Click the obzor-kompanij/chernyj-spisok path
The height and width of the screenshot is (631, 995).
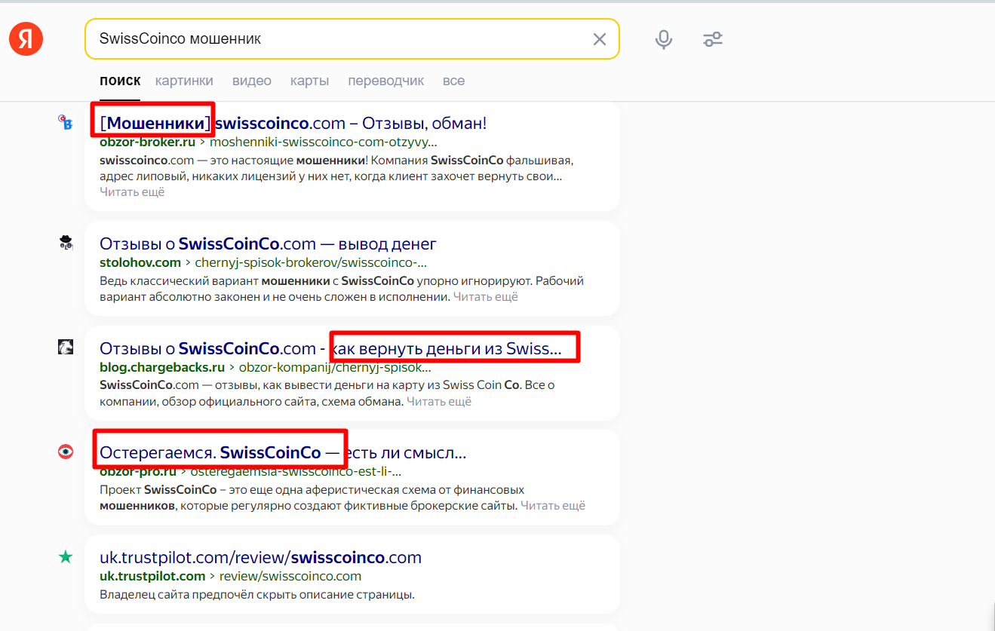(x=335, y=368)
